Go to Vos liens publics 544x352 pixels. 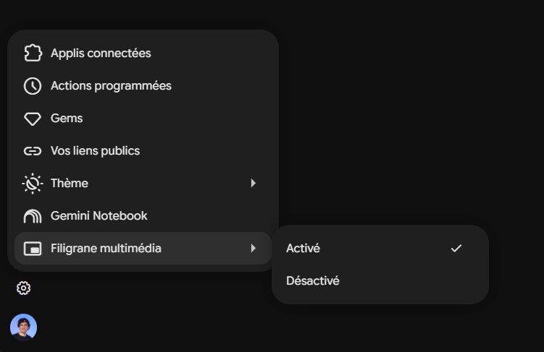[x=143, y=150]
